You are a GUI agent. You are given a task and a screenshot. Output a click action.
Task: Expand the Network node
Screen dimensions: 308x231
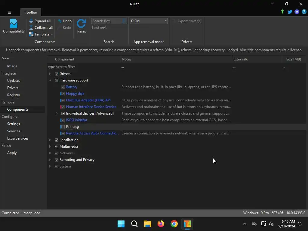pyautogui.click(x=50, y=153)
